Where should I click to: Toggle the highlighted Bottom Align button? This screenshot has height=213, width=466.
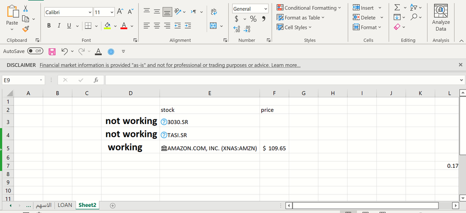click(167, 12)
